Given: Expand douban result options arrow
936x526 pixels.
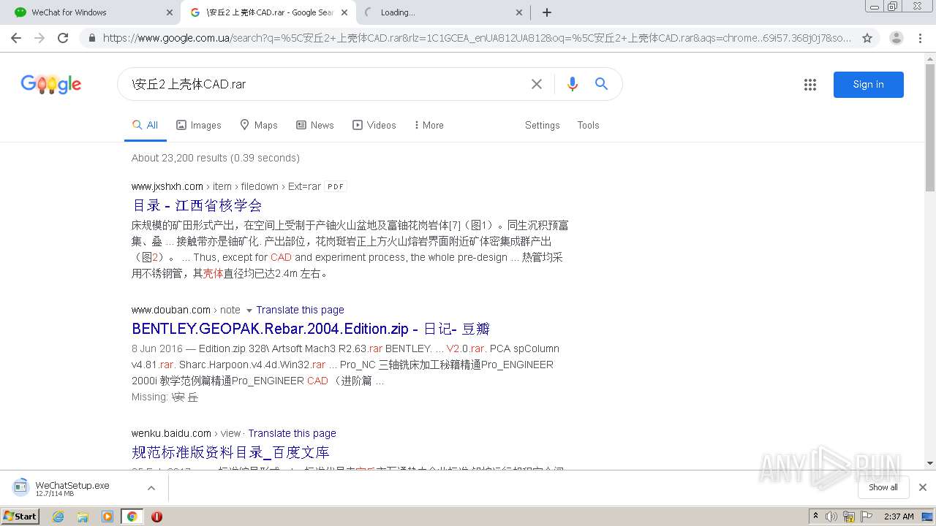Looking at the screenshot, I should click(249, 310).
